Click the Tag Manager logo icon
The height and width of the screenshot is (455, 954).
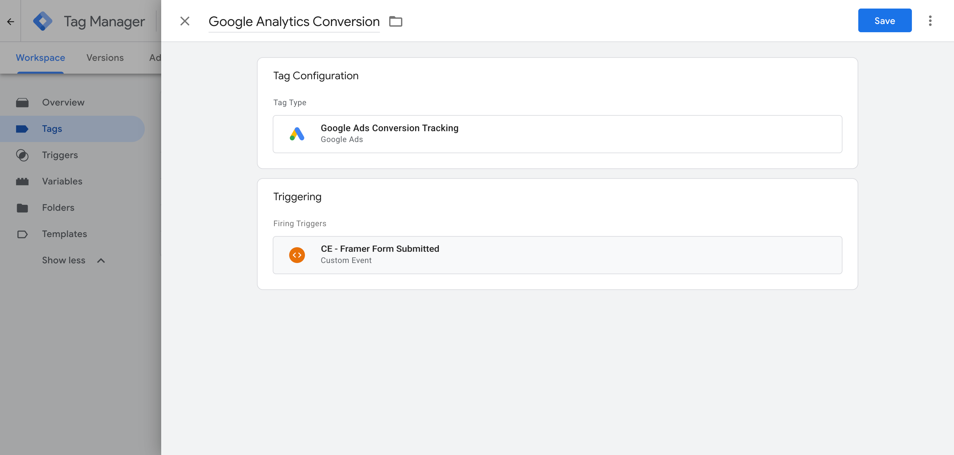[x=42, y=21]
